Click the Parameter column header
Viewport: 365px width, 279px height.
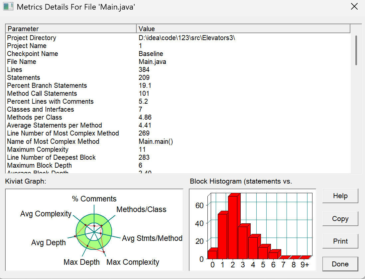click(71, 28)
